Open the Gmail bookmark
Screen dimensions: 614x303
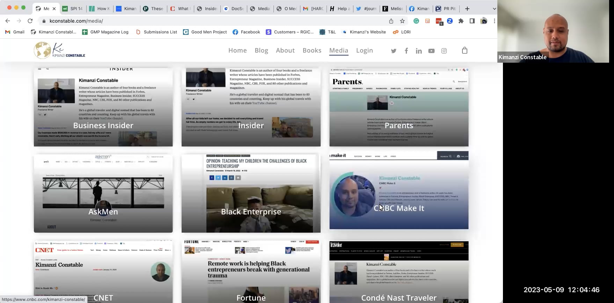[x=15, y=32]
